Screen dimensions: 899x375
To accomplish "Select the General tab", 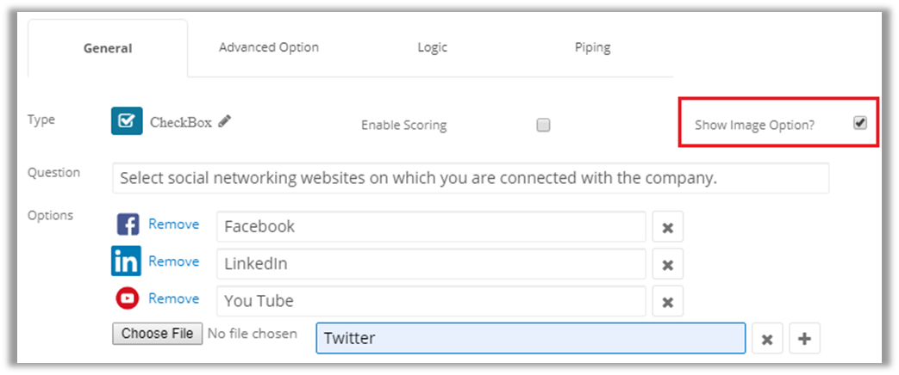I will (x=108, y=48).
